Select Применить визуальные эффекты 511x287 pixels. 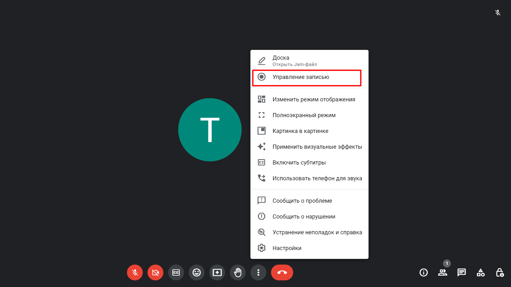[309, 146]
